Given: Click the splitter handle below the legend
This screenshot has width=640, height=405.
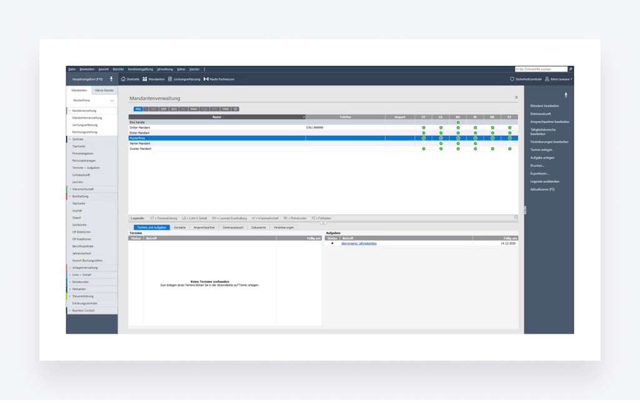Looking at the screenshot, I should 323,223.
